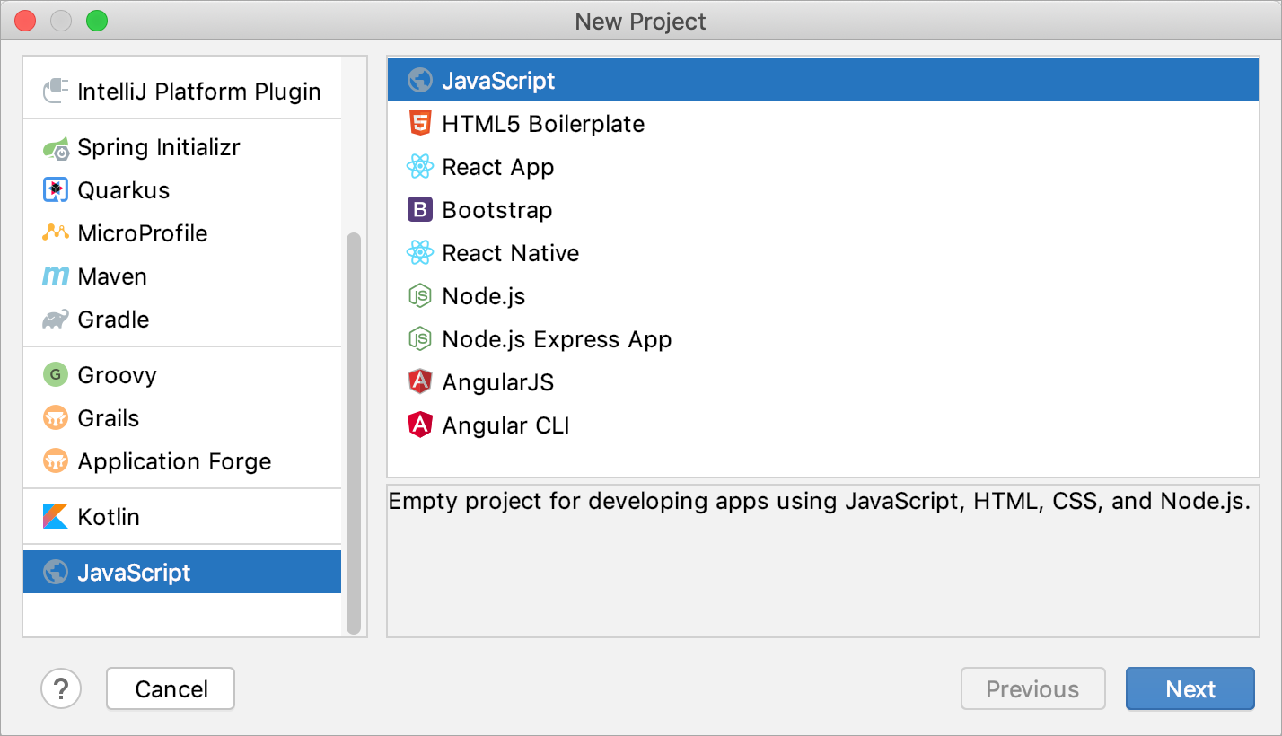The image size is (1282, 736).
Task: Pick the Node.js Express App template
Action: click(x=823, y=339)
